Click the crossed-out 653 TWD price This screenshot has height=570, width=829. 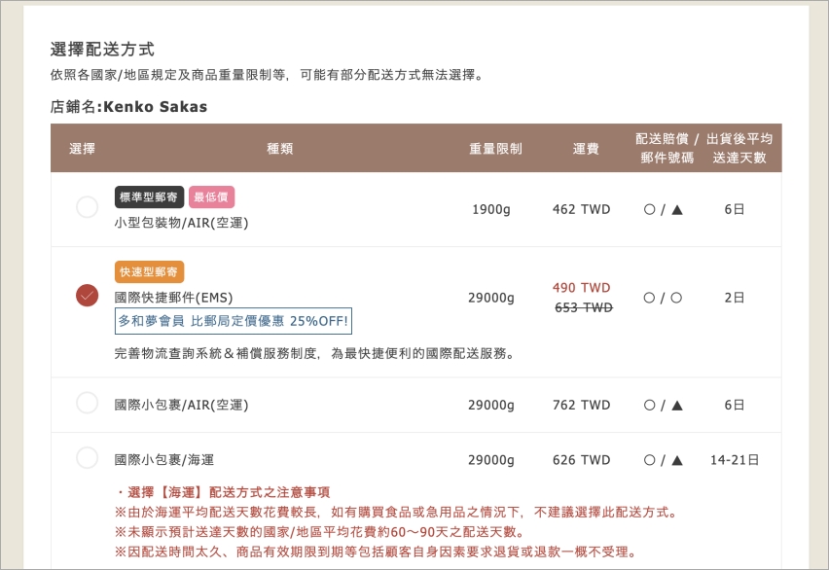pyautogui.click(x=583, y=307)
